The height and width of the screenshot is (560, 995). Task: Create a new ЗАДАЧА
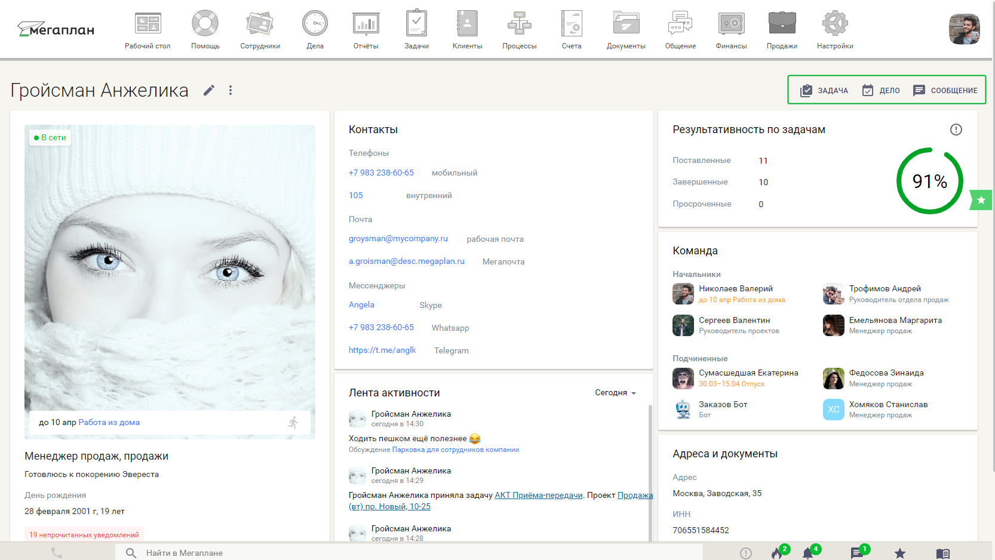824,90
